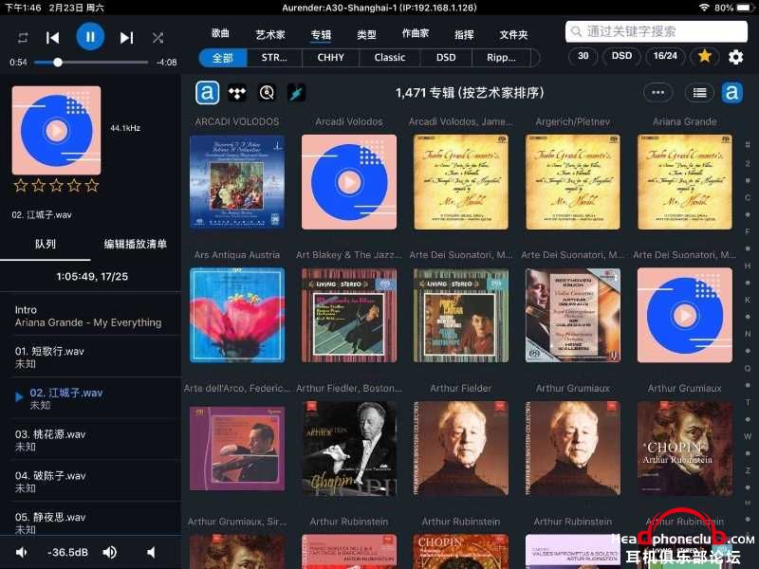Click the keyword search field

(x=656, y=31)
